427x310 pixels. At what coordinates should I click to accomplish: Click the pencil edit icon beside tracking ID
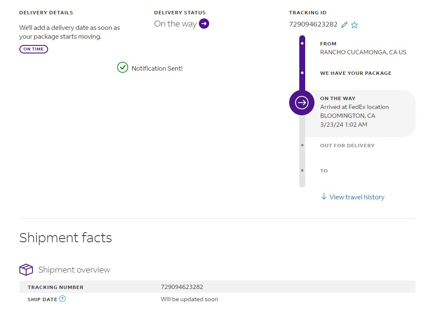pos(344,25)
